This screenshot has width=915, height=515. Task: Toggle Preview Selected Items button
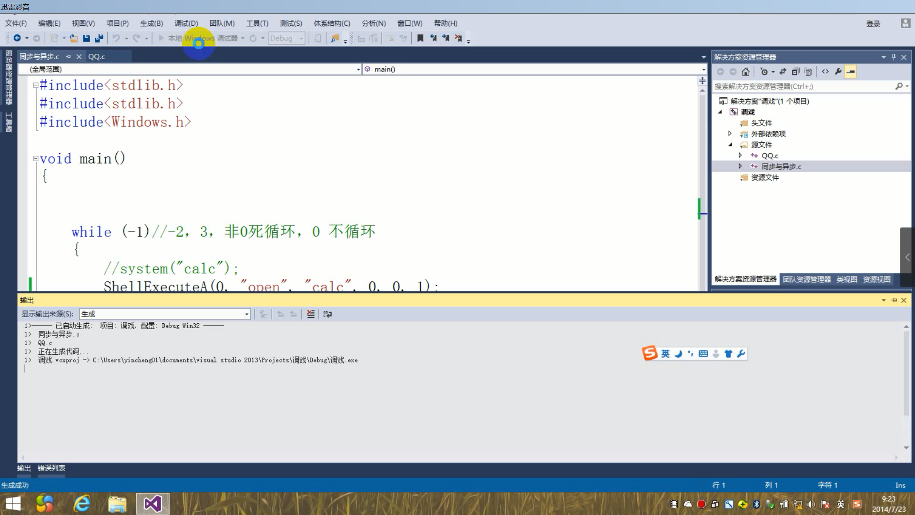tap(851, 72)
